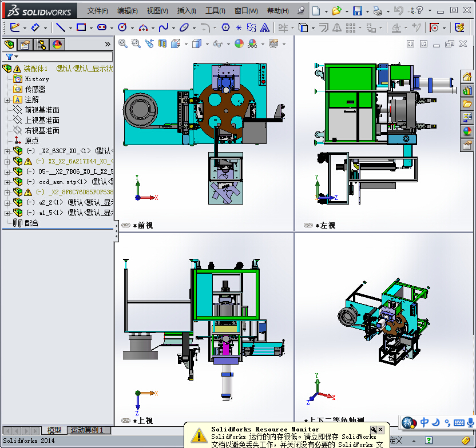Open the 编辑(E) menu
The width and height of the screenshot is (476, 448).
point(127,11)
